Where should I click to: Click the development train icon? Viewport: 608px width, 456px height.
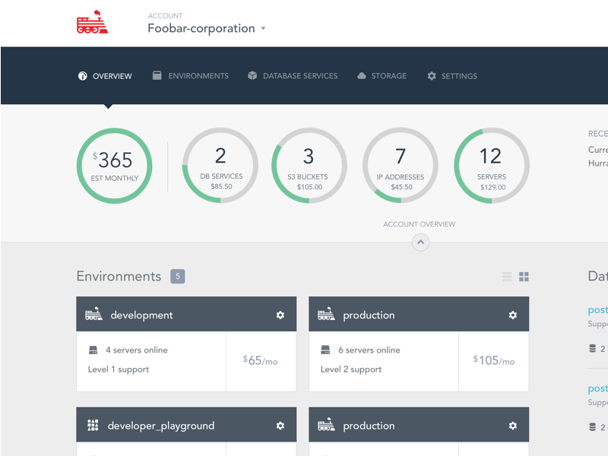(x=93, y=314)
